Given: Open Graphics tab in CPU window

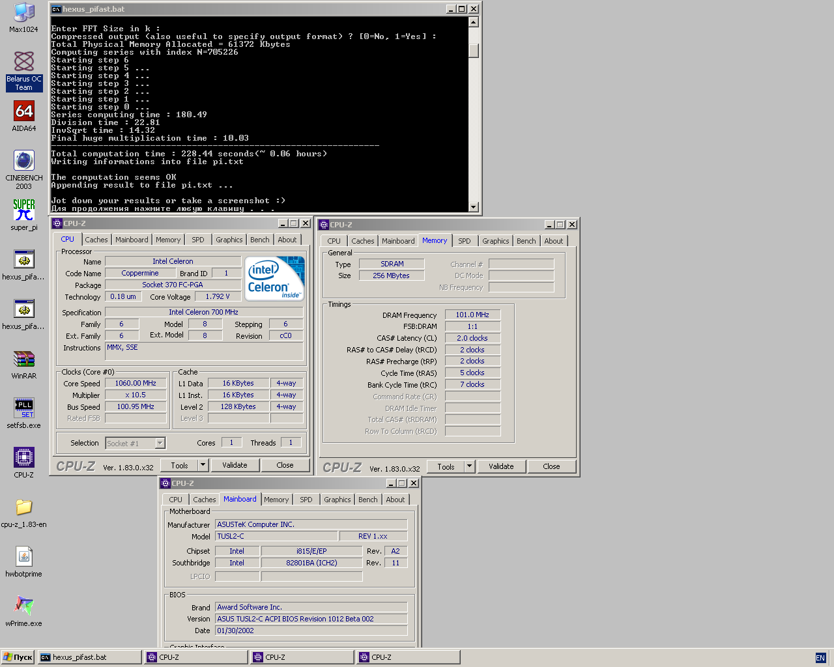Looking at the screenshot, I should pyautogui.click(x=229, y=240).
